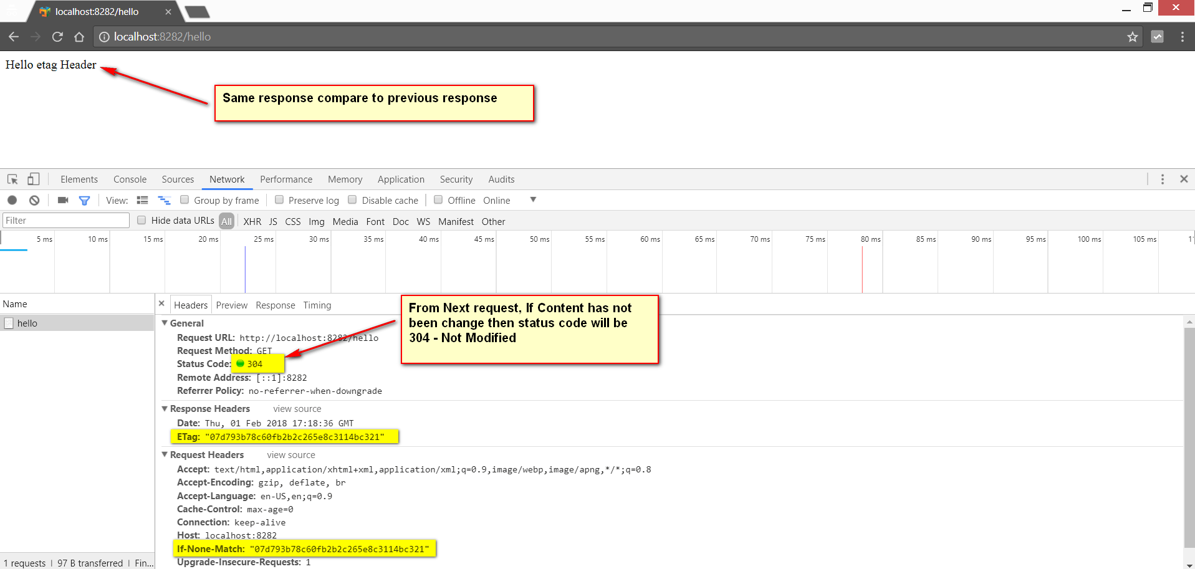Screen dimensions: 1195x569
Task: Open the Application tab
Action: (401, 179)
